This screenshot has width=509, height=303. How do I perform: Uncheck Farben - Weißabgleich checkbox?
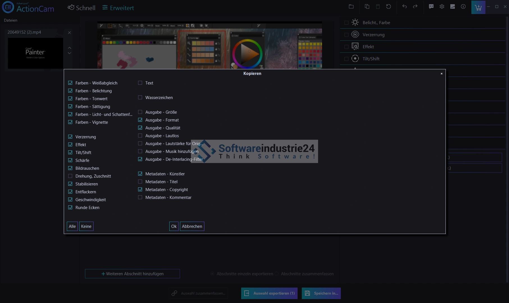coord(70,83)
